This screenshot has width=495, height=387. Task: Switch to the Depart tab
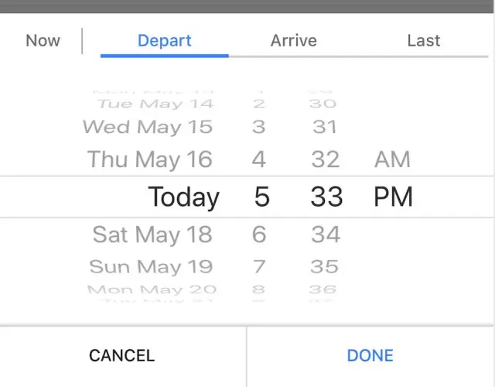coord(164,41)
